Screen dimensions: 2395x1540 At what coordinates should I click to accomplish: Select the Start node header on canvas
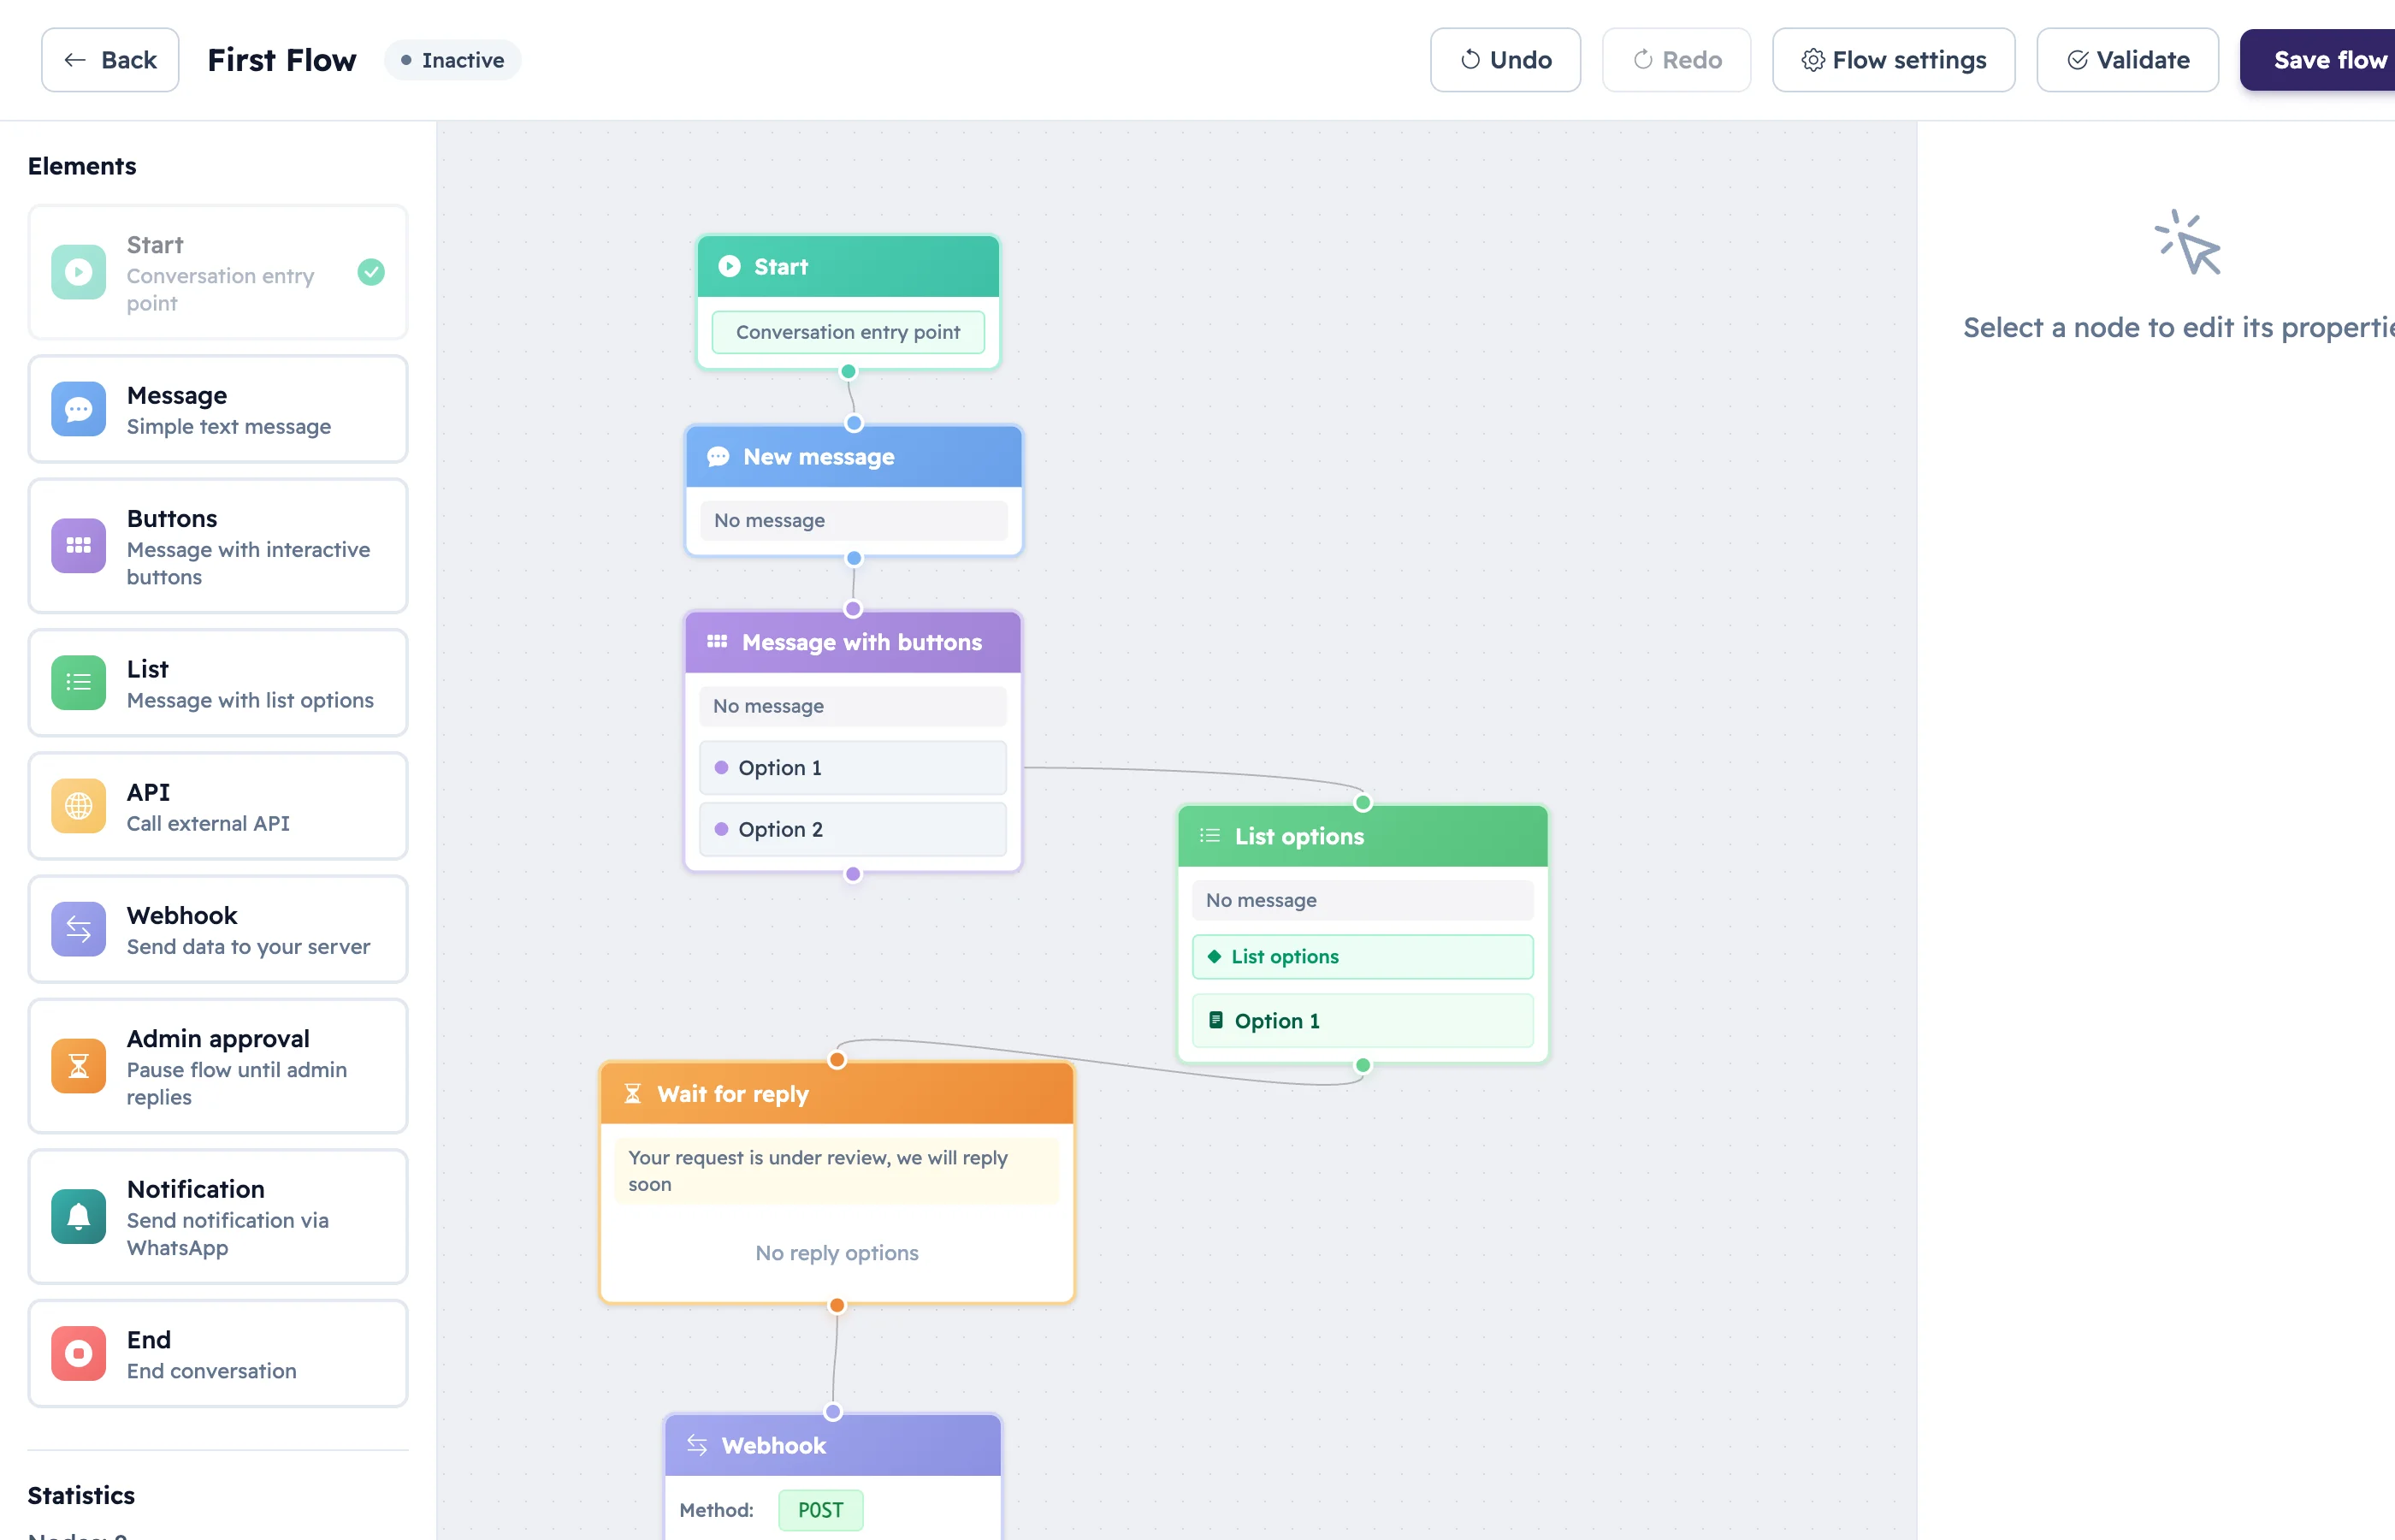coord(848,266)
